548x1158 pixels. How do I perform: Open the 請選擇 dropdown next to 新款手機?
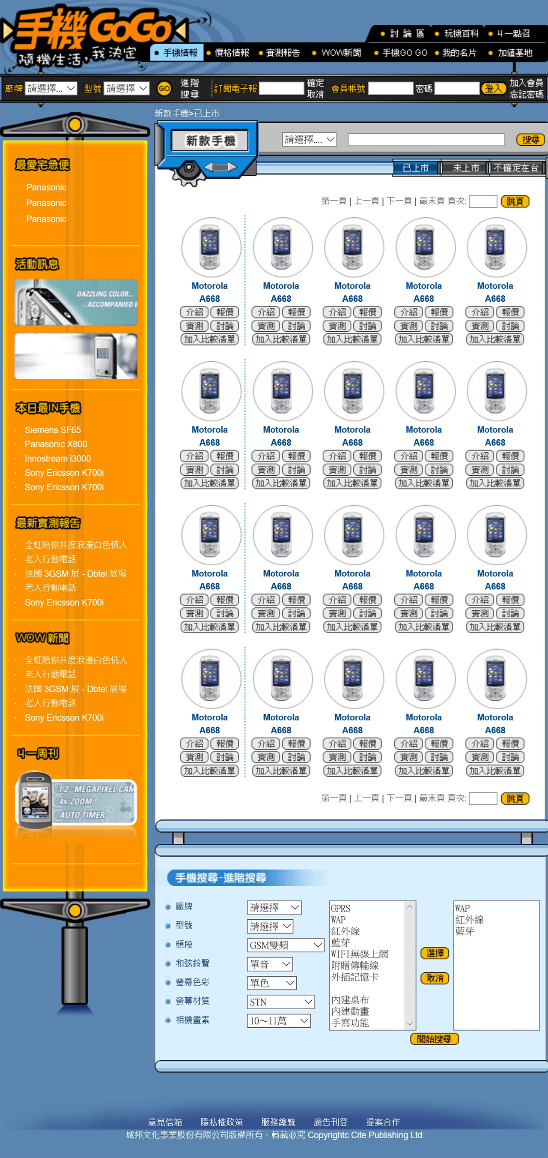310,139
